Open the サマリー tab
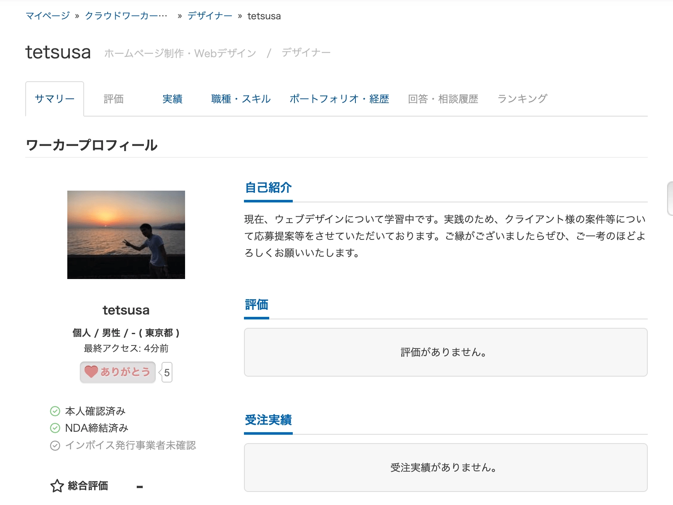 55,99
